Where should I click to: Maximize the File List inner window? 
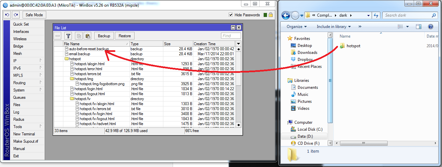233,28
